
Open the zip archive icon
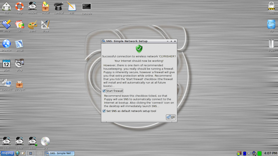[271, 24]
